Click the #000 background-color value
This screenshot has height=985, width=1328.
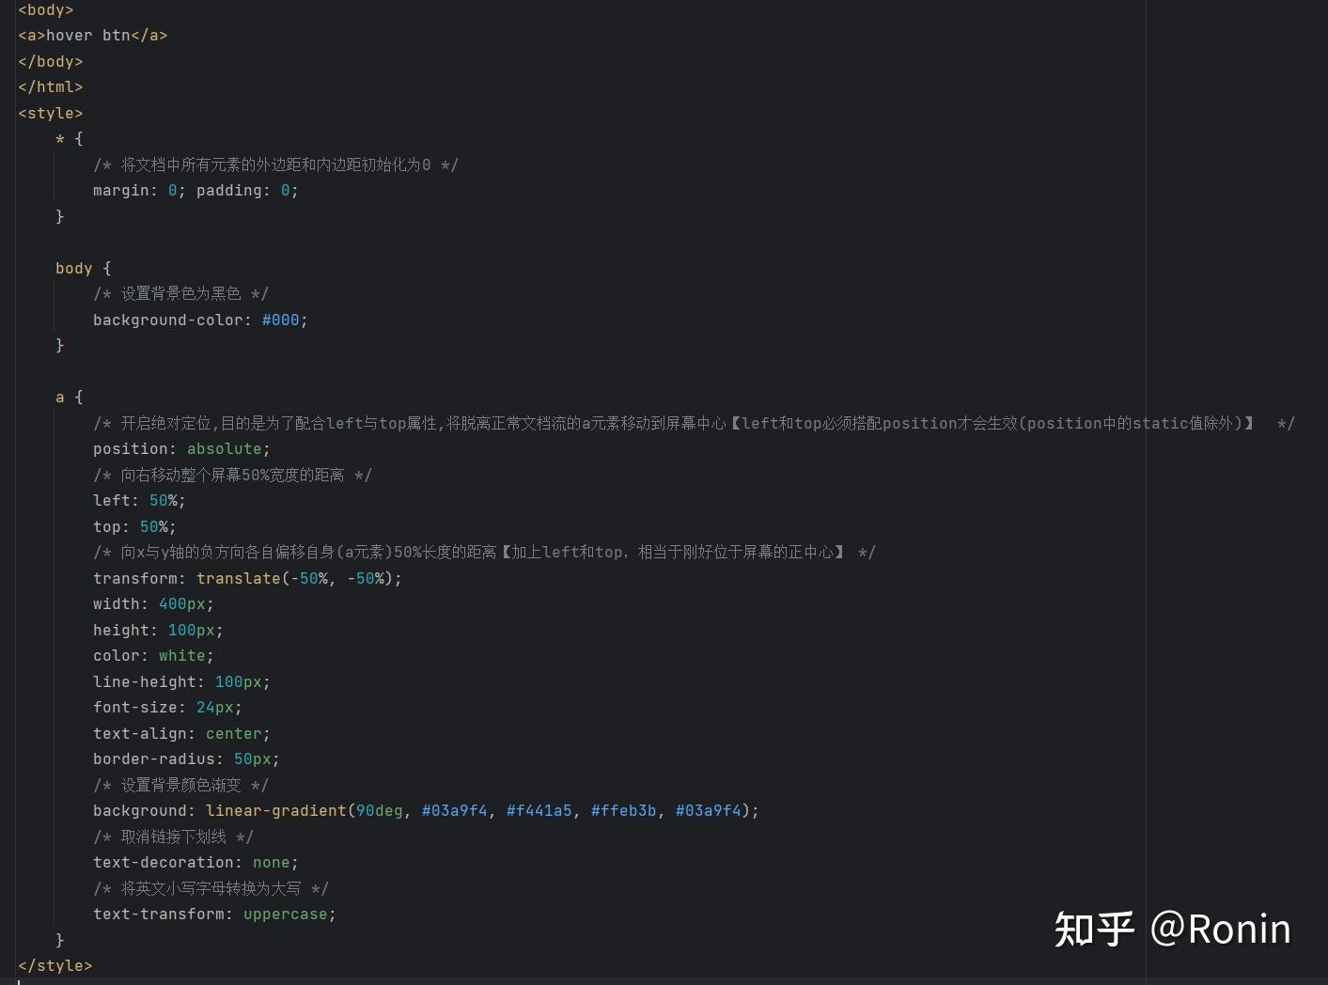[279, 320]
